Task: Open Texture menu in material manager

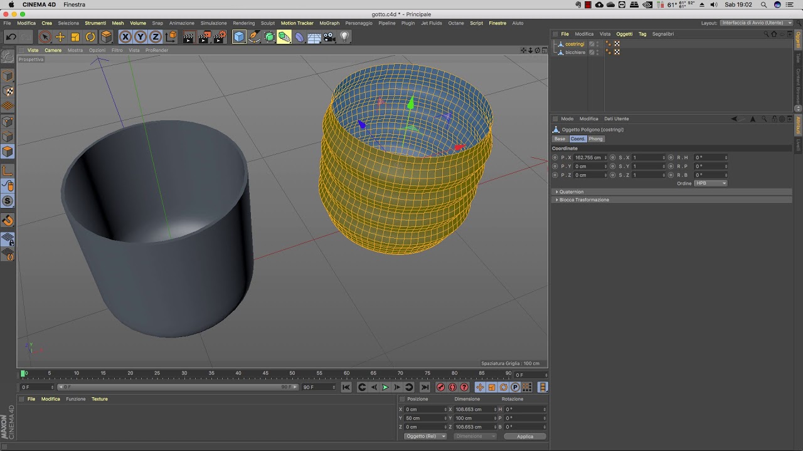Action: [x=100, y=399]
